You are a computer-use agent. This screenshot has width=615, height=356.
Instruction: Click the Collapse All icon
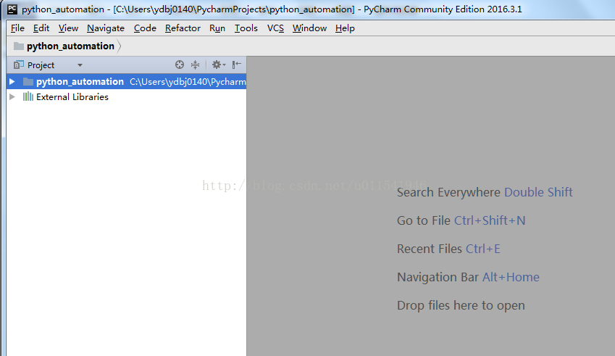[x=195, y=65]
